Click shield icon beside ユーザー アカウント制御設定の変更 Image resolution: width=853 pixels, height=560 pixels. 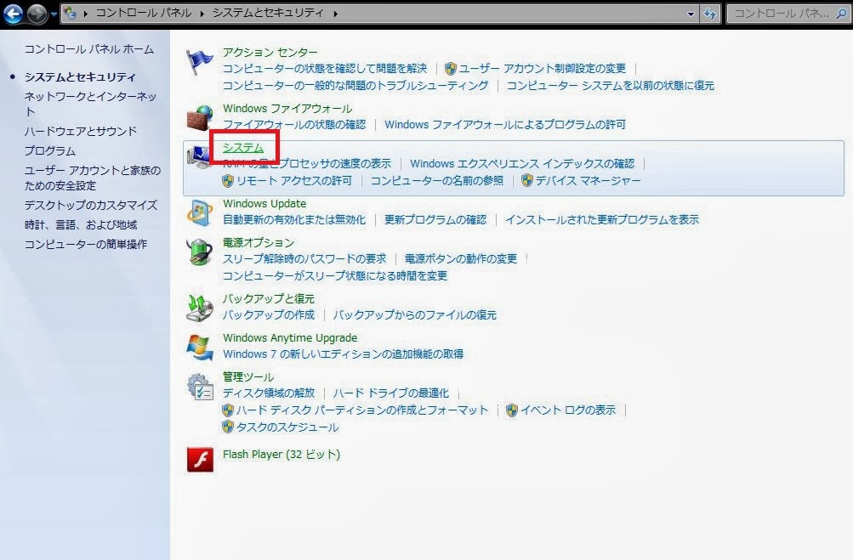451,69
